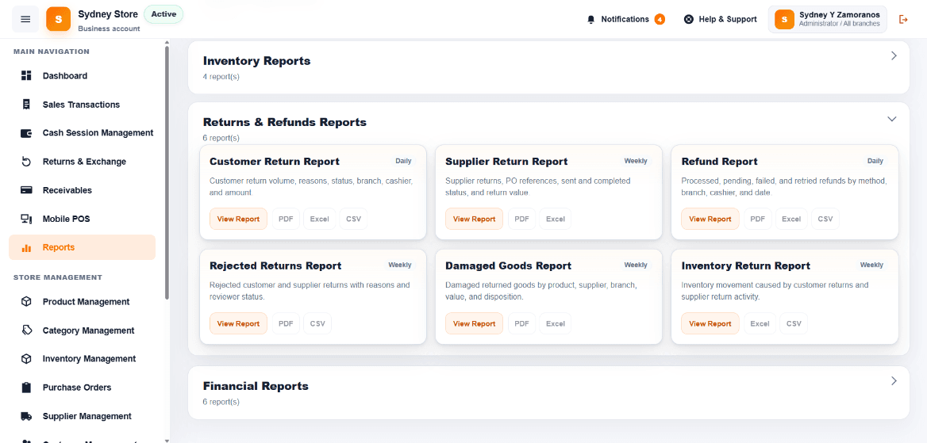Download Supplier Return Report Excel

(x=556, y=220)
